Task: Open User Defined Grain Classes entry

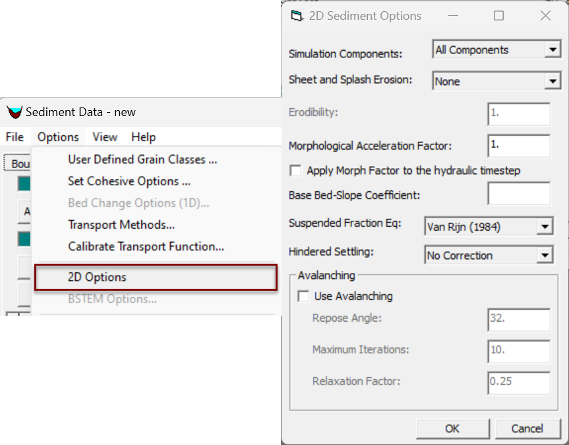Action: click(142, 160)
